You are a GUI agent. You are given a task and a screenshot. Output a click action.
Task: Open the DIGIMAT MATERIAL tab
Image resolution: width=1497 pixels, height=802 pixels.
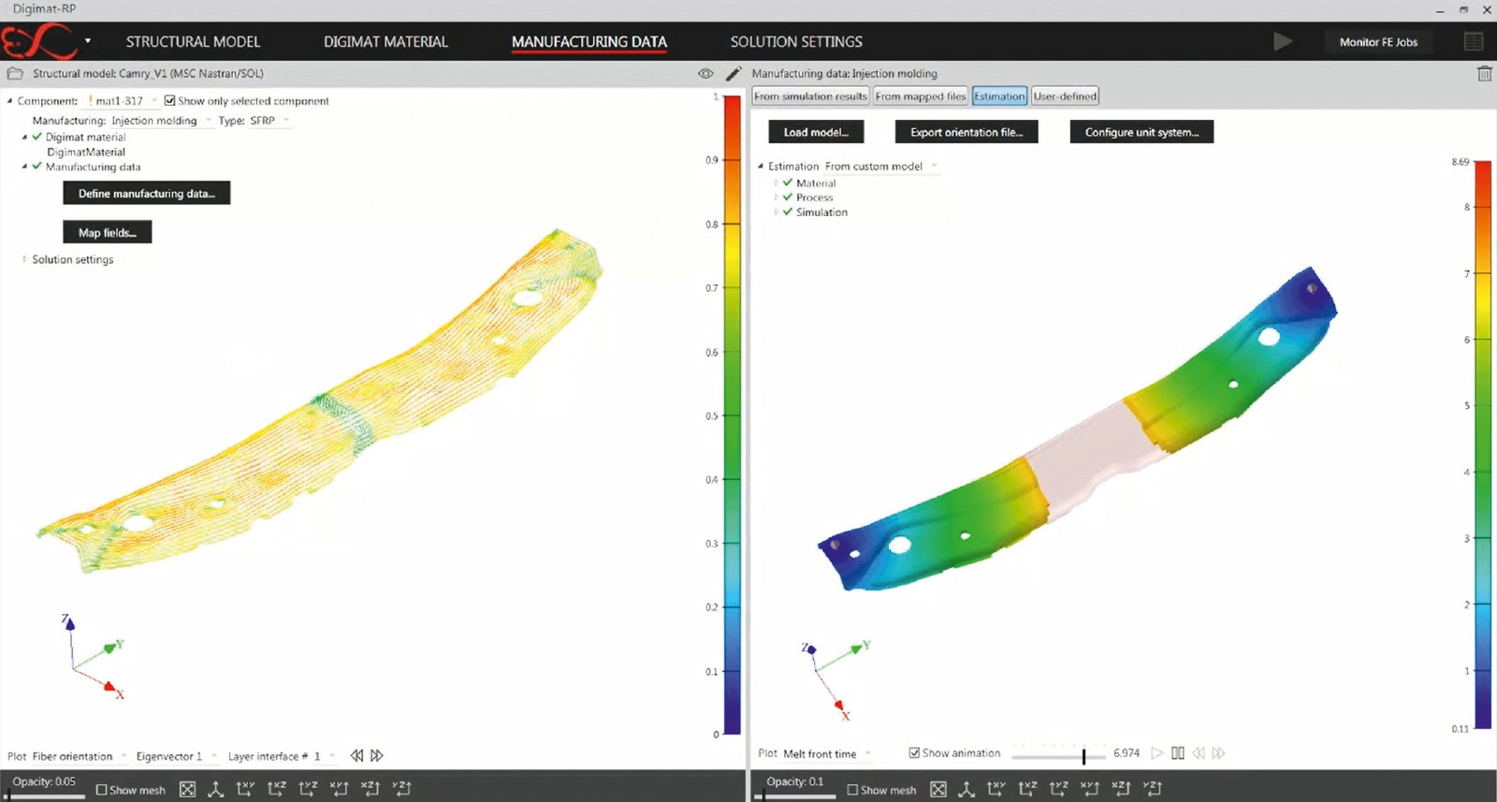tap(385, 41)
